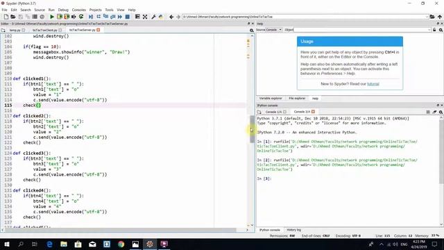Click line 115 check() in editor
Image resolution: width=444 pixels, height=250 pixels.
(32, 105)
